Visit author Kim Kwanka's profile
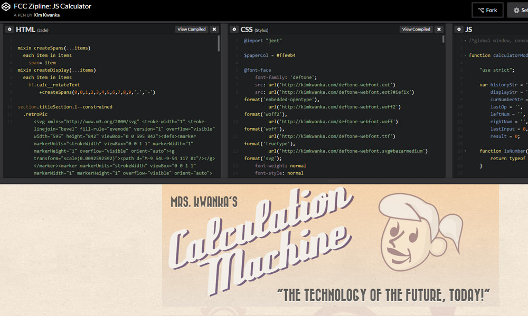The height and width of the screenshot is (316, 528). coord(46,15)
